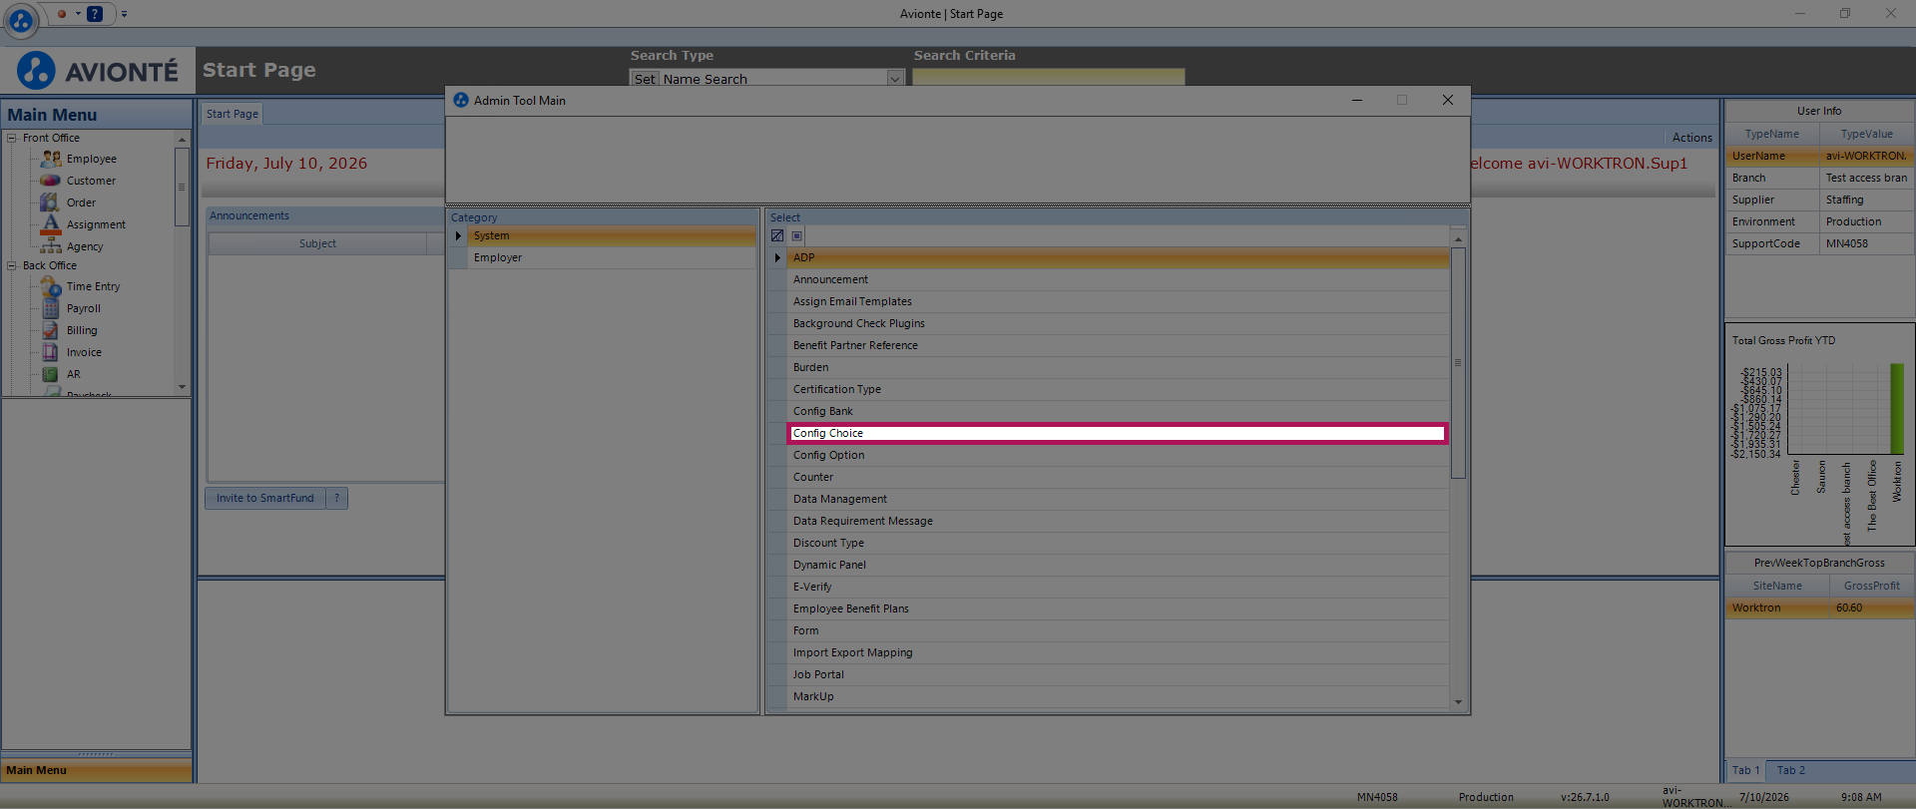Screen dimensions: 1916x809
Task: Switch to the Start Page tab
Action: tap(233, 114)
